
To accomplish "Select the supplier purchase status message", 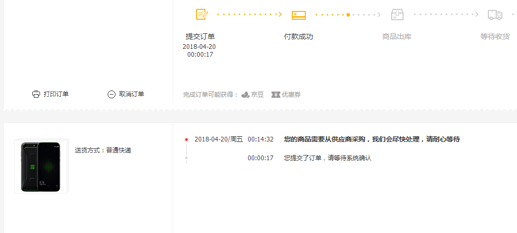I will [x=372, y=139].
